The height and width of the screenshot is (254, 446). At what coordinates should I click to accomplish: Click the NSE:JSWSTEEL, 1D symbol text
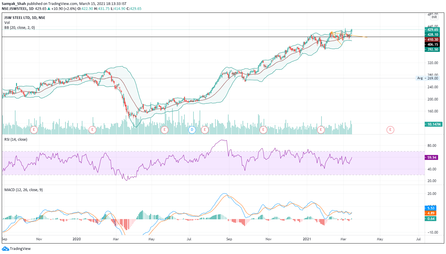pyautogui.click(x=18, y=9)
